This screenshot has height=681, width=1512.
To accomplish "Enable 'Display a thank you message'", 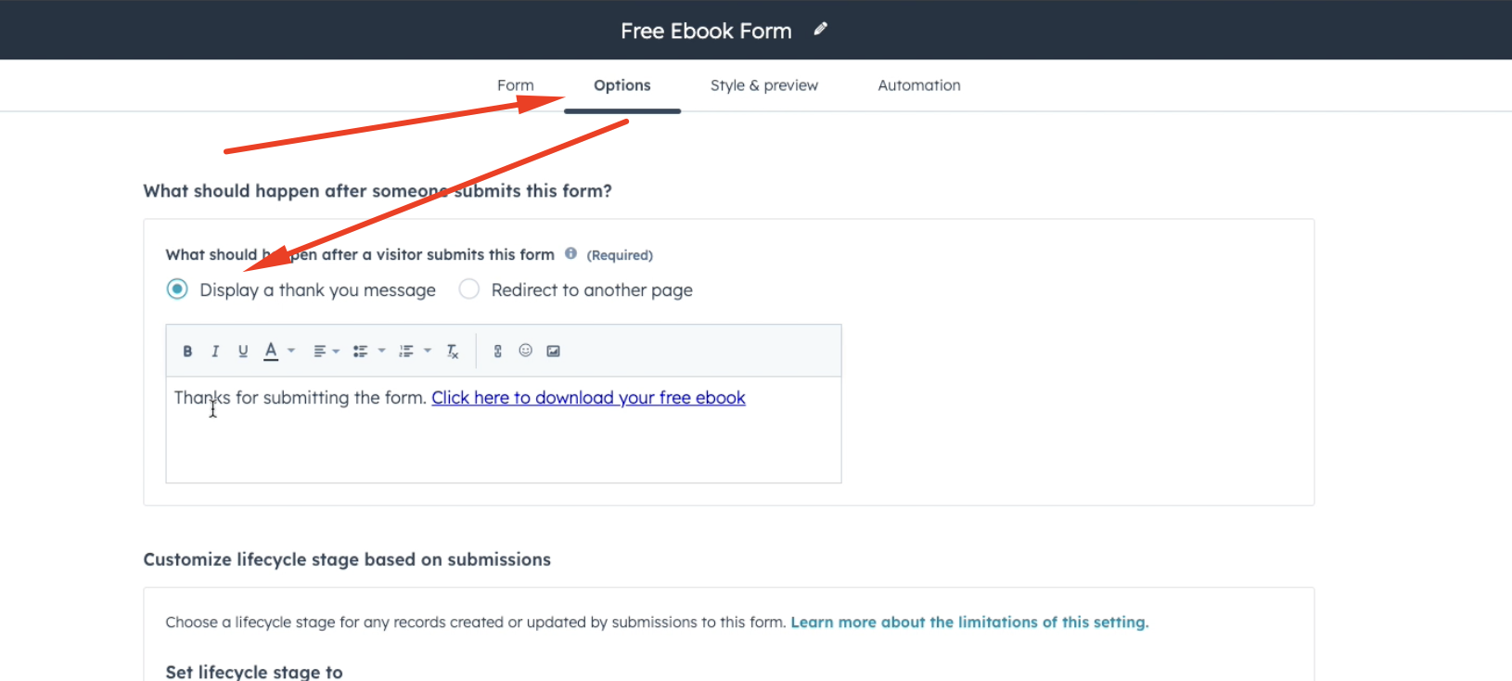I will pos(176,289).
